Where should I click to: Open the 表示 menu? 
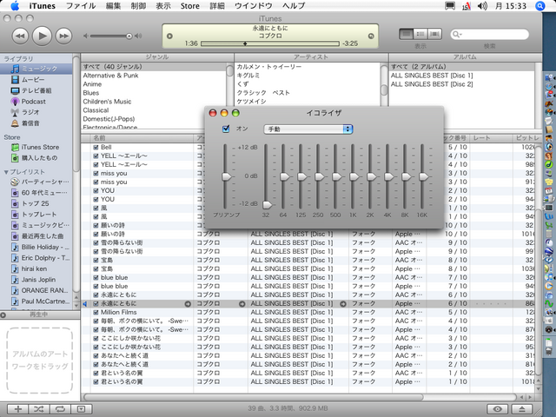click(163, 6)
